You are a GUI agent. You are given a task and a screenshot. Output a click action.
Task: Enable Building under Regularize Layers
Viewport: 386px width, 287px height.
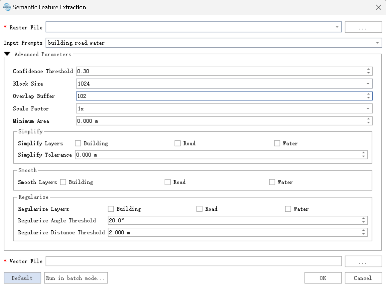[111, 209]
